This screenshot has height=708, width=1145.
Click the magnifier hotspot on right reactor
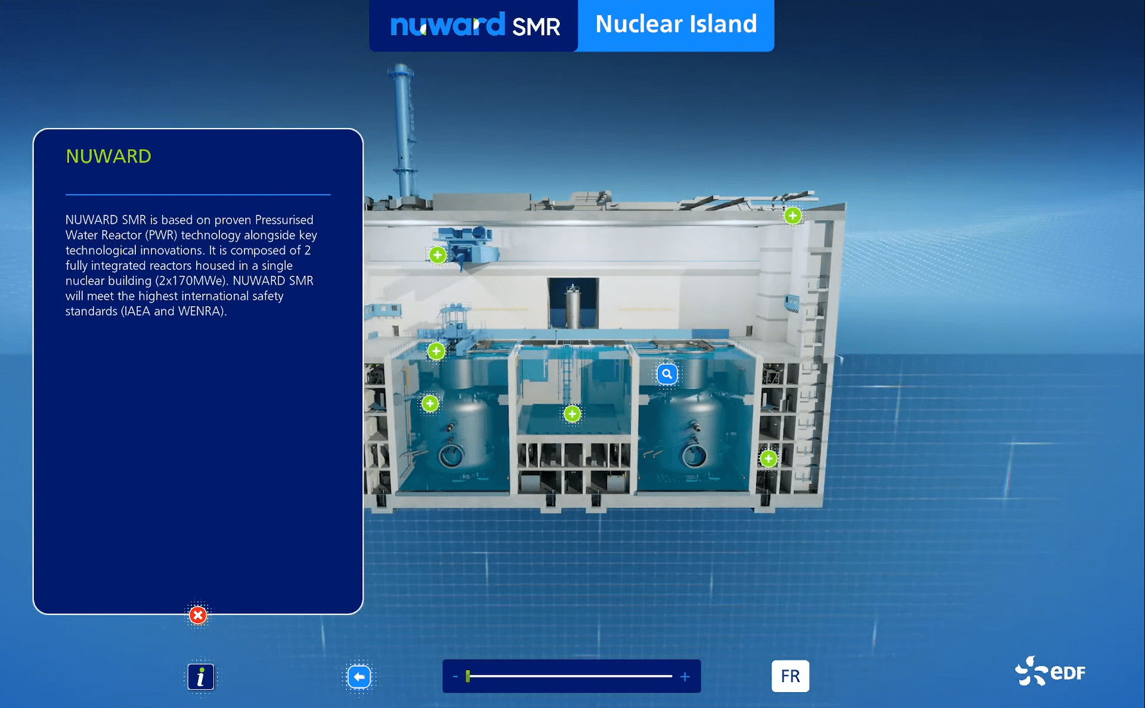(x=667, y=374)
